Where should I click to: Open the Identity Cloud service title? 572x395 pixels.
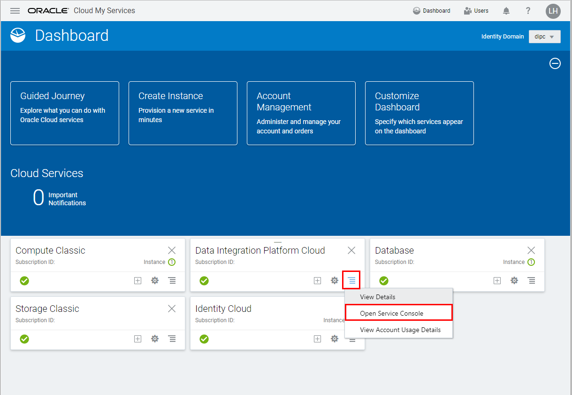(x=223, y=309)
